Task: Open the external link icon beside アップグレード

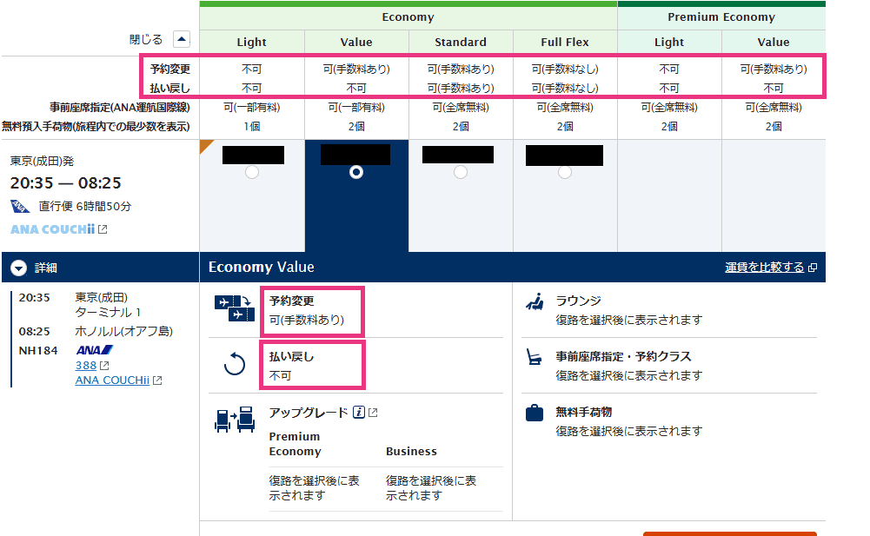Action: 373,413
